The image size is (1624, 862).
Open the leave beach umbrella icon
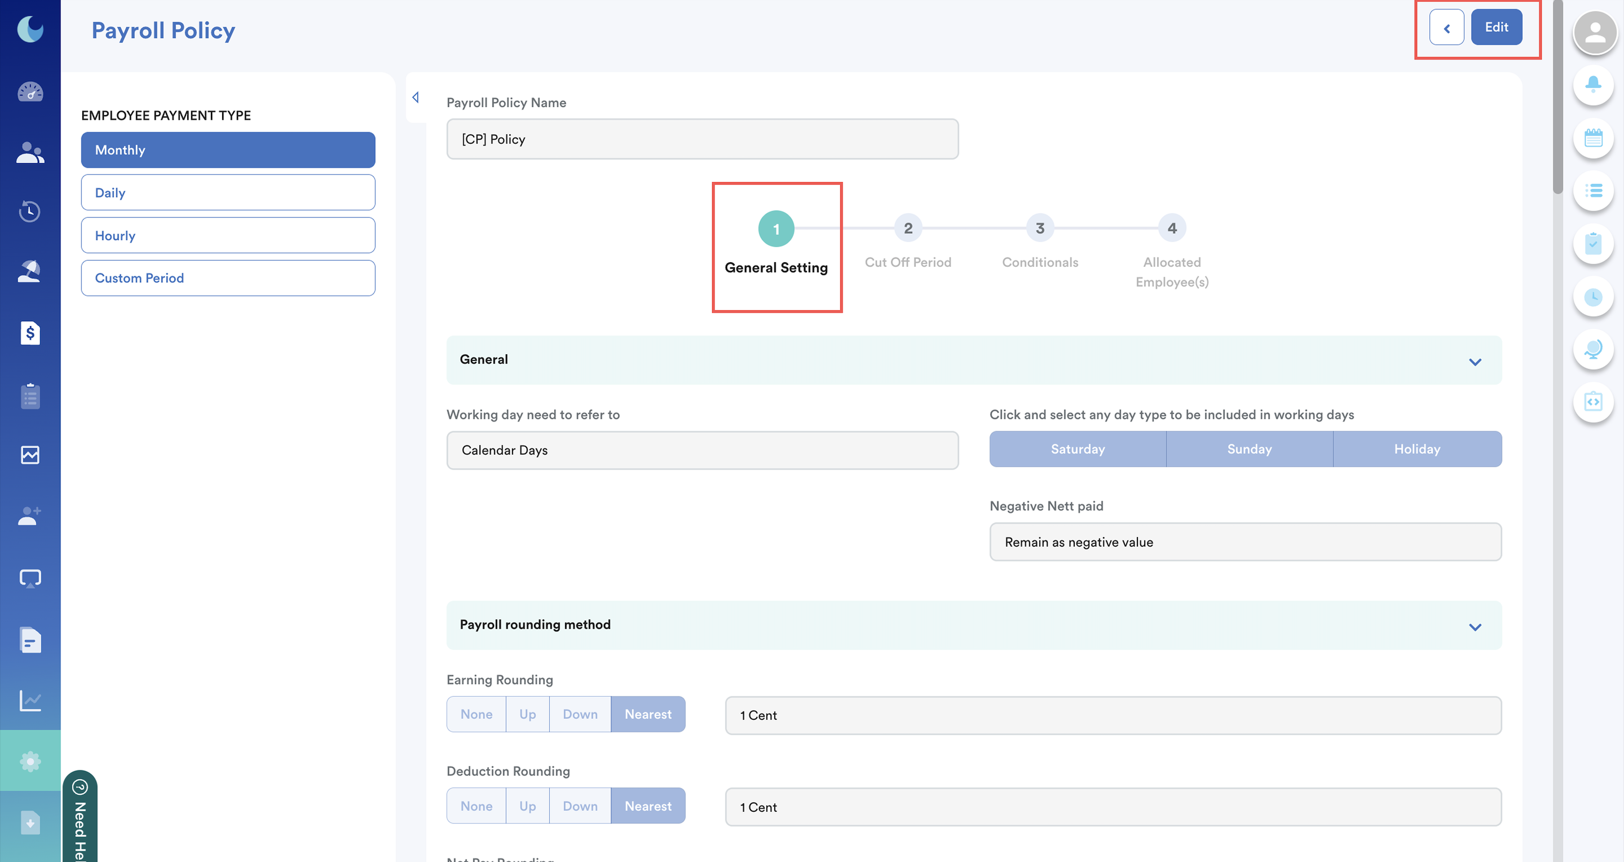click(x=30, y=271)
